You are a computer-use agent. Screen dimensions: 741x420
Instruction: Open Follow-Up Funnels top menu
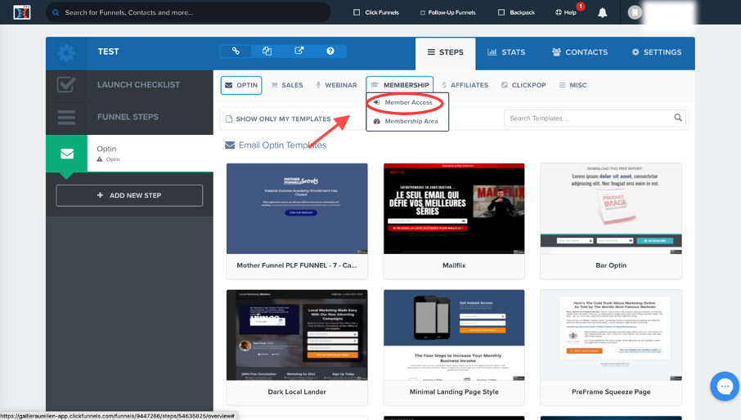pos(448,12)
